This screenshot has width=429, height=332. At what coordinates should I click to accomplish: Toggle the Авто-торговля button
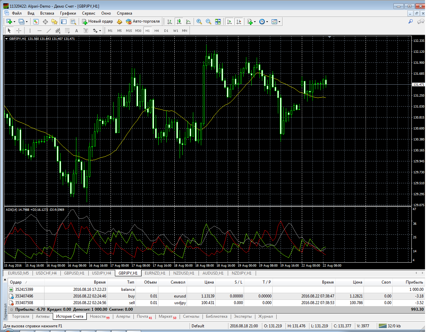tap(143, 22)
